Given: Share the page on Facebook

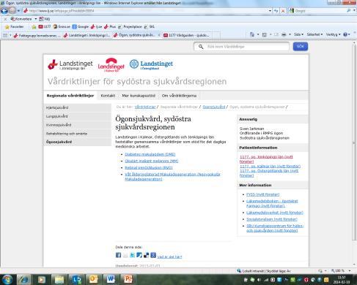Looking at the screenshot, I should [x=118, y=255].
